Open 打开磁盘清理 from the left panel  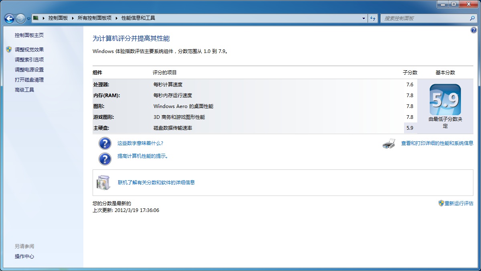pos(29,79)
